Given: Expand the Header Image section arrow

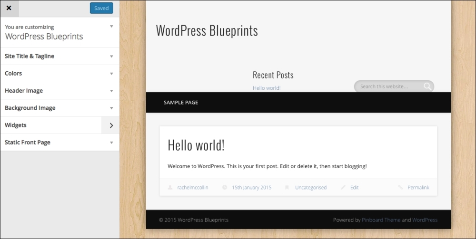Looking at the screenshot, I should [x=111, y=91].
